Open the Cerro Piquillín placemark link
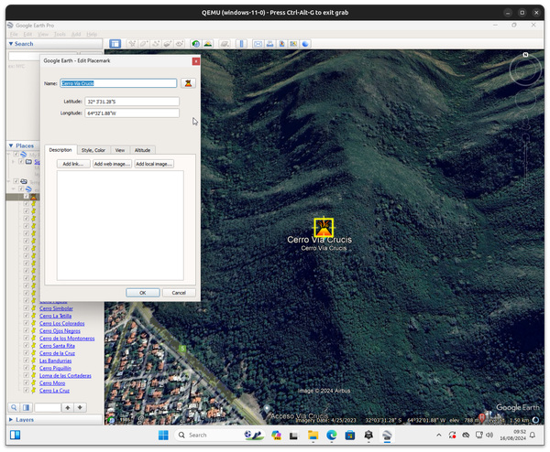The width and height of the screenshot is (550, 452). pyautogui.click(x=55, y=368)
